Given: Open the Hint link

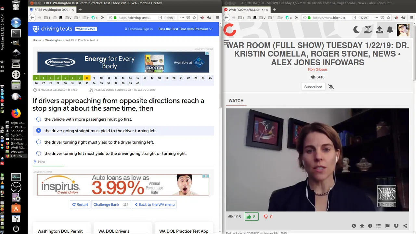Looking at the screenshot, I should pos(39,162).
